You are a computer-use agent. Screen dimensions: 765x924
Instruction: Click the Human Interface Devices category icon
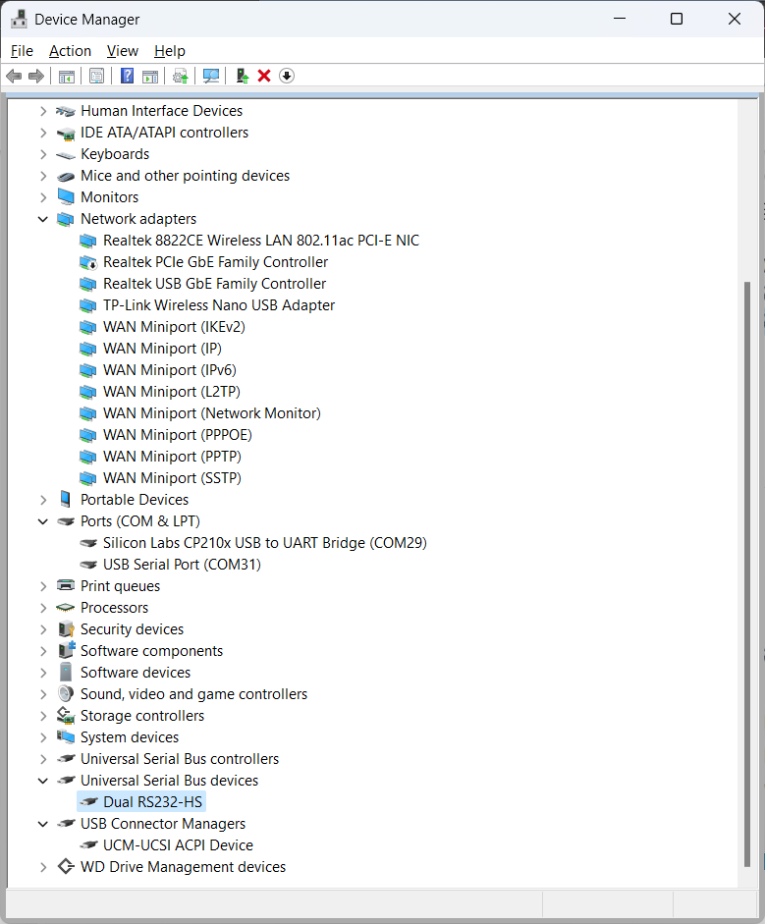pos(66,111)
